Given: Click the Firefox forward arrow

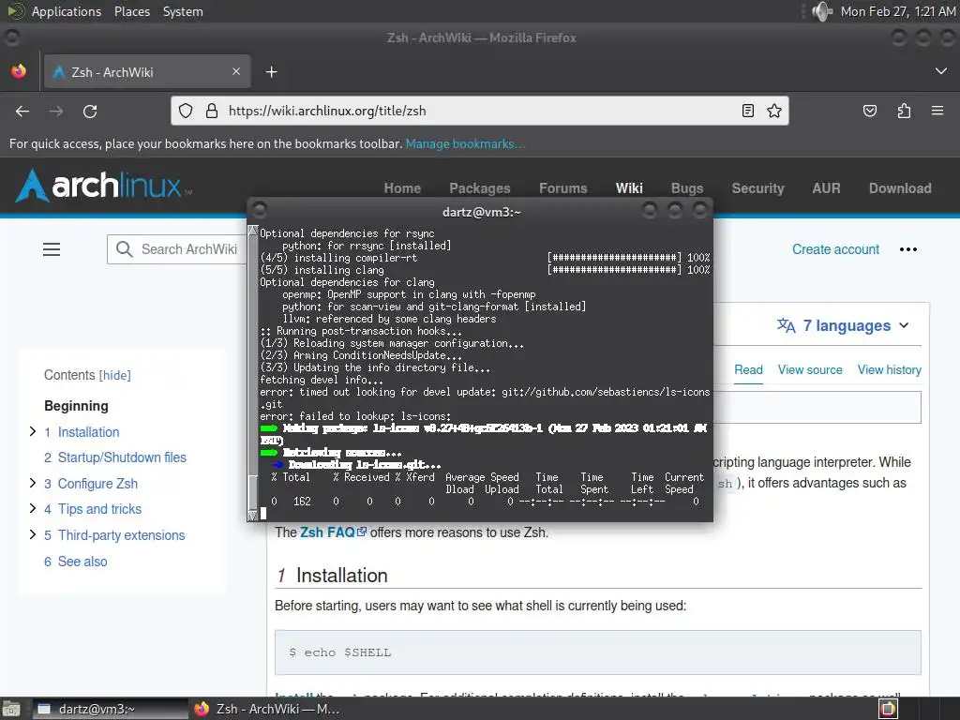Looking at the screenshot, I should coord(56,111).
